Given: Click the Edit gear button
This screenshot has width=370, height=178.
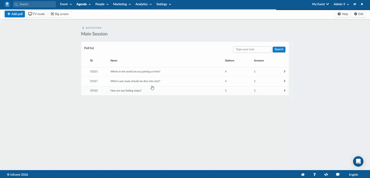Looking at the screenshot, I should [x=358, y=14].
